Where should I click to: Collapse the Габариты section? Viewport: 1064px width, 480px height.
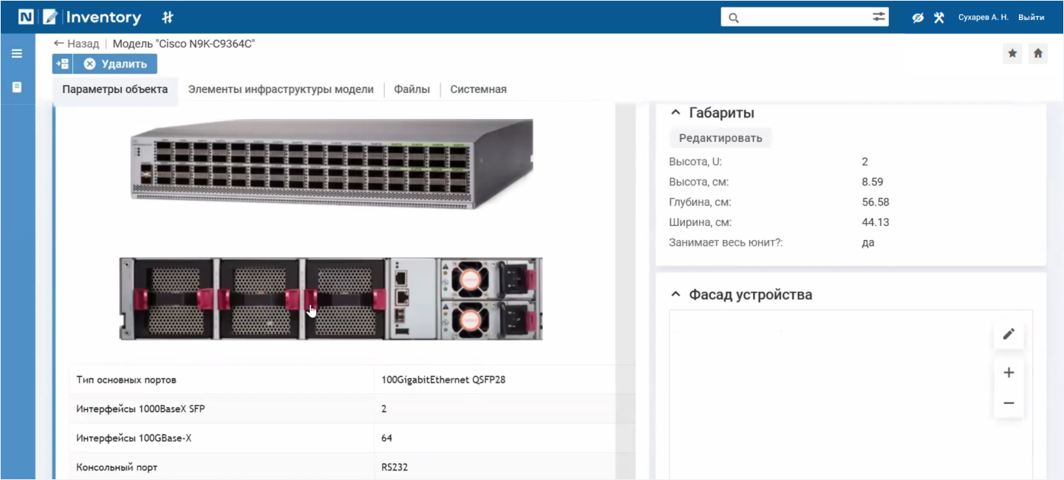[675, 113]
